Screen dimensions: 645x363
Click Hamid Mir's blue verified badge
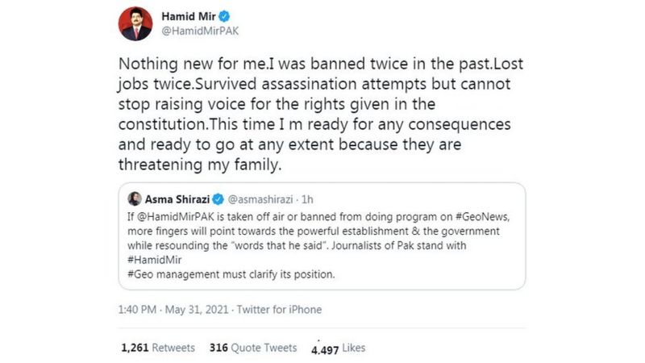click(x=224, y=16)
